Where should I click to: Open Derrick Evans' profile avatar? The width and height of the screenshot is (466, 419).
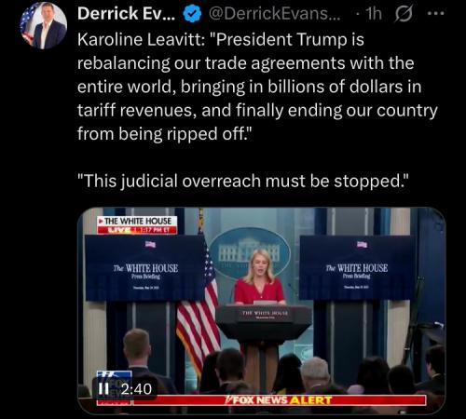pos(43,26)
